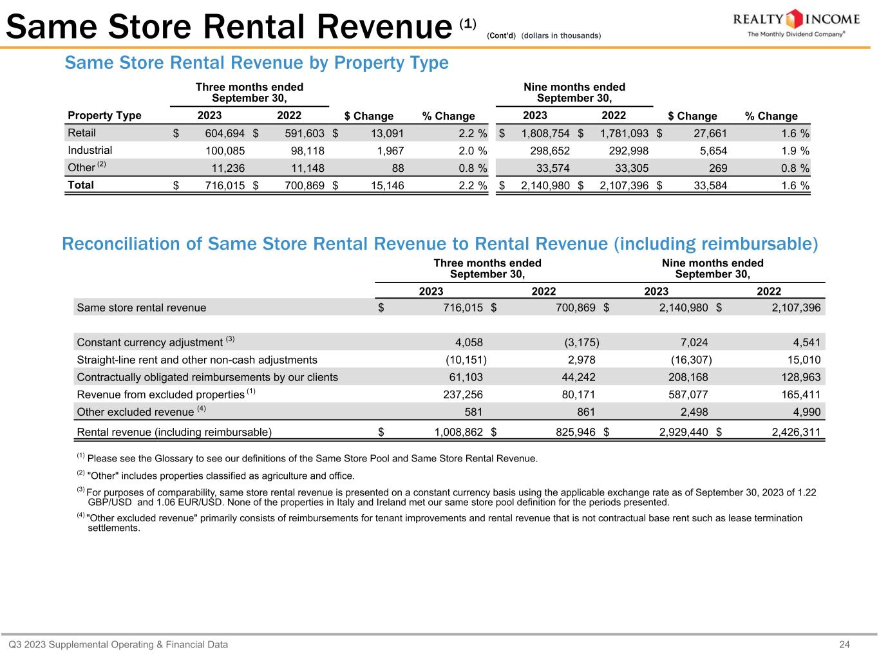Click the Q3 2023 Supplemental Operating footer text
Image resolution: width=879 pixels, height=659 pixels.
click(118, 644)
